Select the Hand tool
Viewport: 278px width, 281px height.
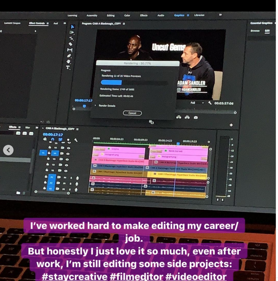[x=68, y=62]
